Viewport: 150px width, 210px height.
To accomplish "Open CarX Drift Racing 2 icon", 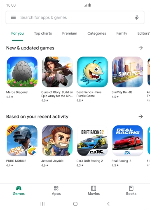I will (92, 140).
